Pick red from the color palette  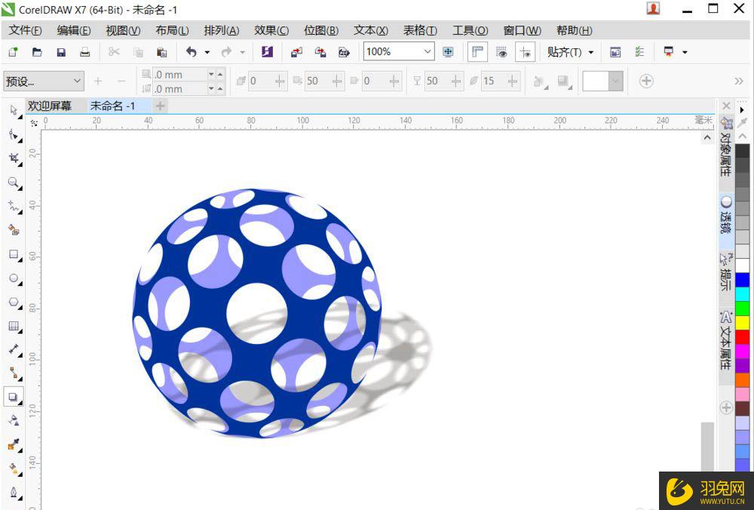coord(743,337)
